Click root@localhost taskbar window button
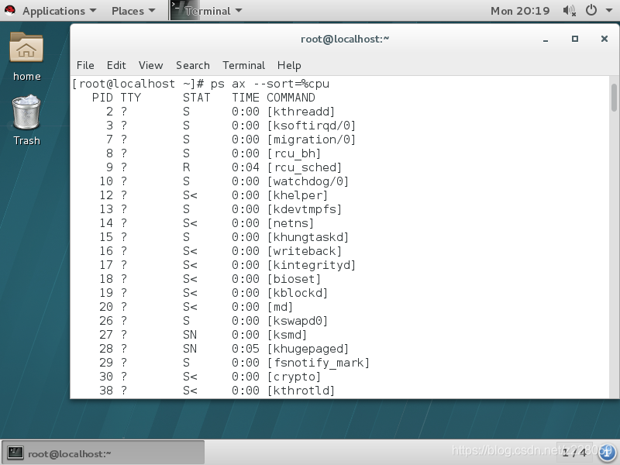 point(103,453)
